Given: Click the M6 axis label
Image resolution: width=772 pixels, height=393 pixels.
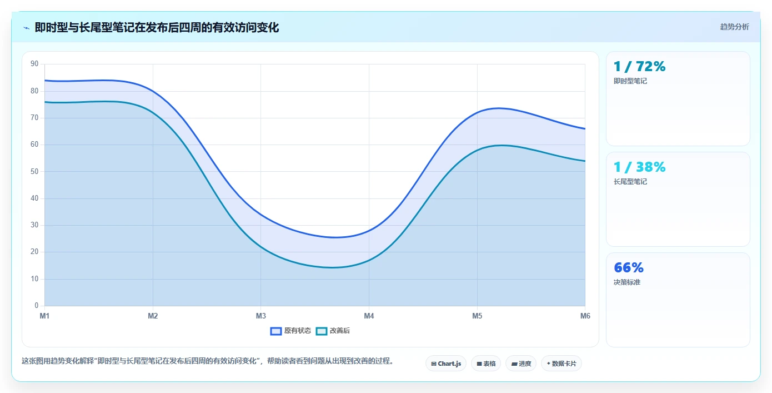Looking at the screenshot, I should (585, 316).
